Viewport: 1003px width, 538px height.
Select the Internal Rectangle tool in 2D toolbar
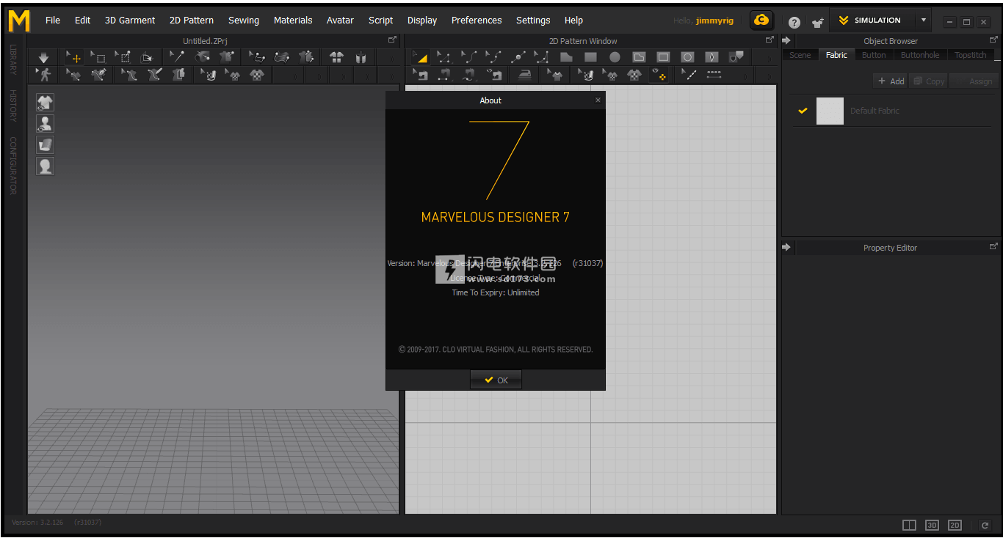pyautogui.click(x=663, y=57)
